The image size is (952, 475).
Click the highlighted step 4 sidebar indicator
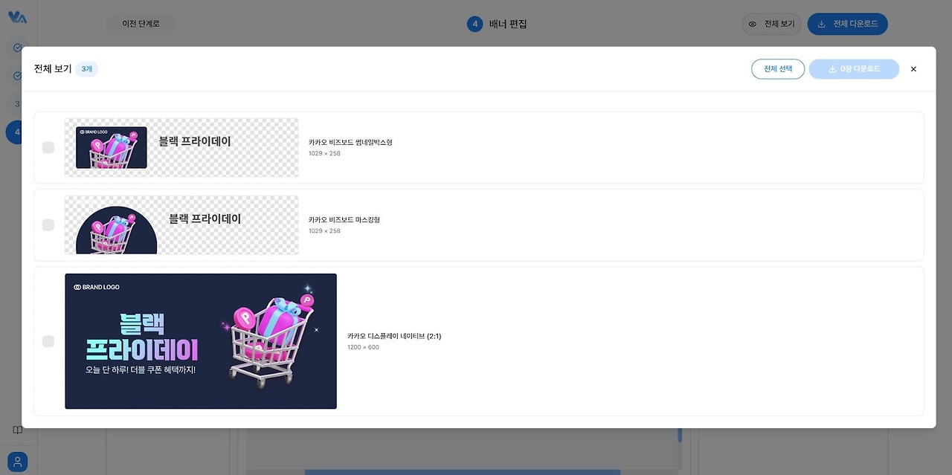pos(16,132)
